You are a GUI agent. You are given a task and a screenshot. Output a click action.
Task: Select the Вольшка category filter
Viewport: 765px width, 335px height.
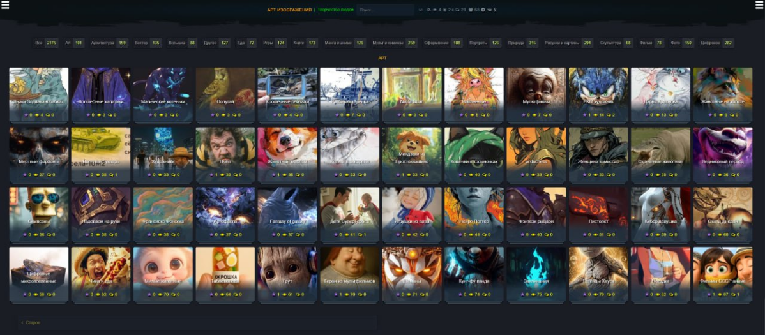pyautogui.click(x=181, y=43)
